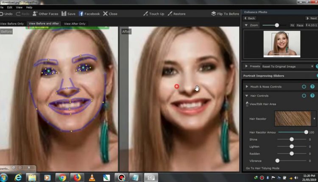Share the photo to Facebook
This screenshot has width=318, height=182.
pos(89,14)
